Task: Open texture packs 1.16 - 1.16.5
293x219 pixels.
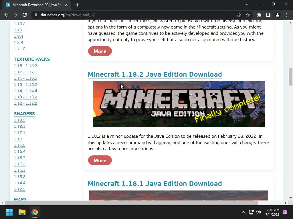Action: point(25,78)
